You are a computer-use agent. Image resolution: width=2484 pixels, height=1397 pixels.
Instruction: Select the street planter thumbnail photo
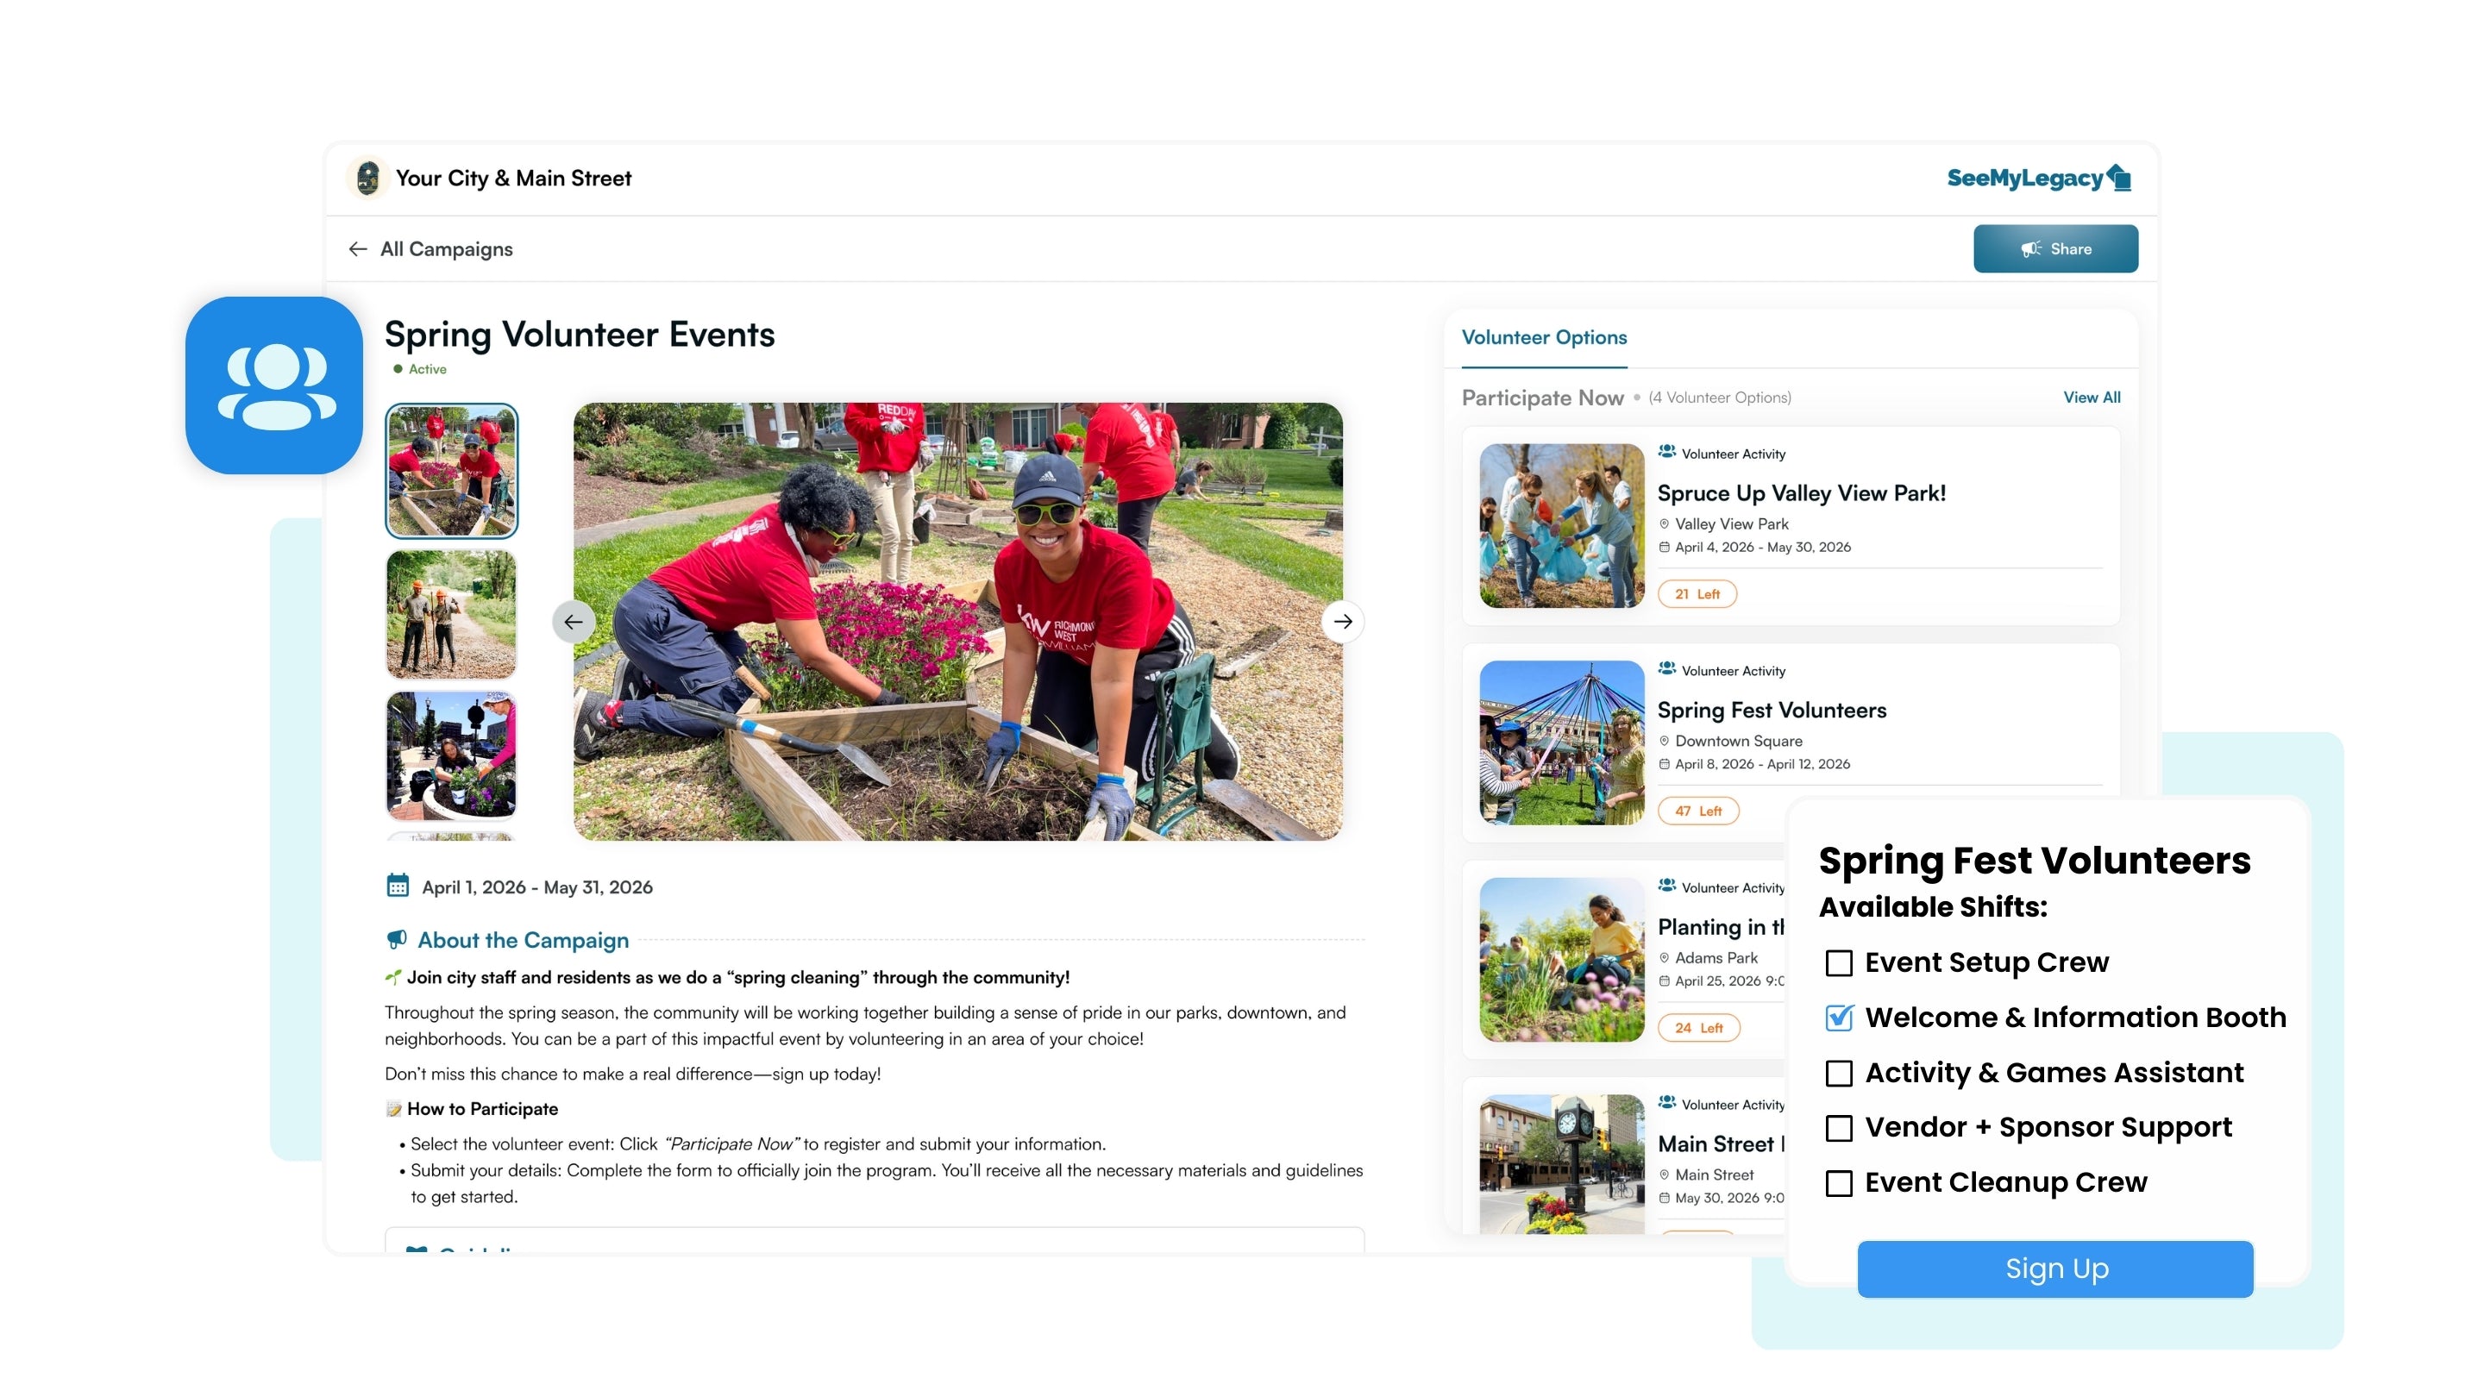[451, 755]
